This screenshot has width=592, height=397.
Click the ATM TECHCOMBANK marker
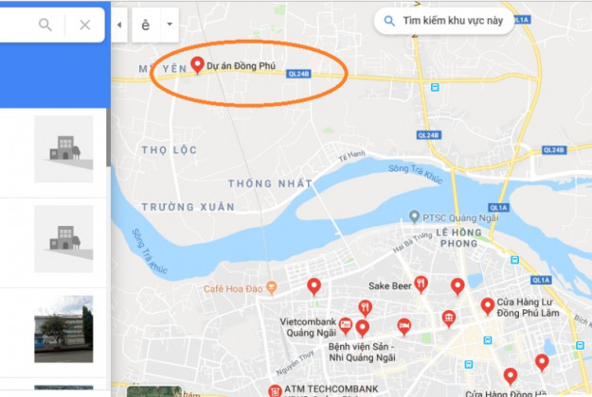coord(275,391)
